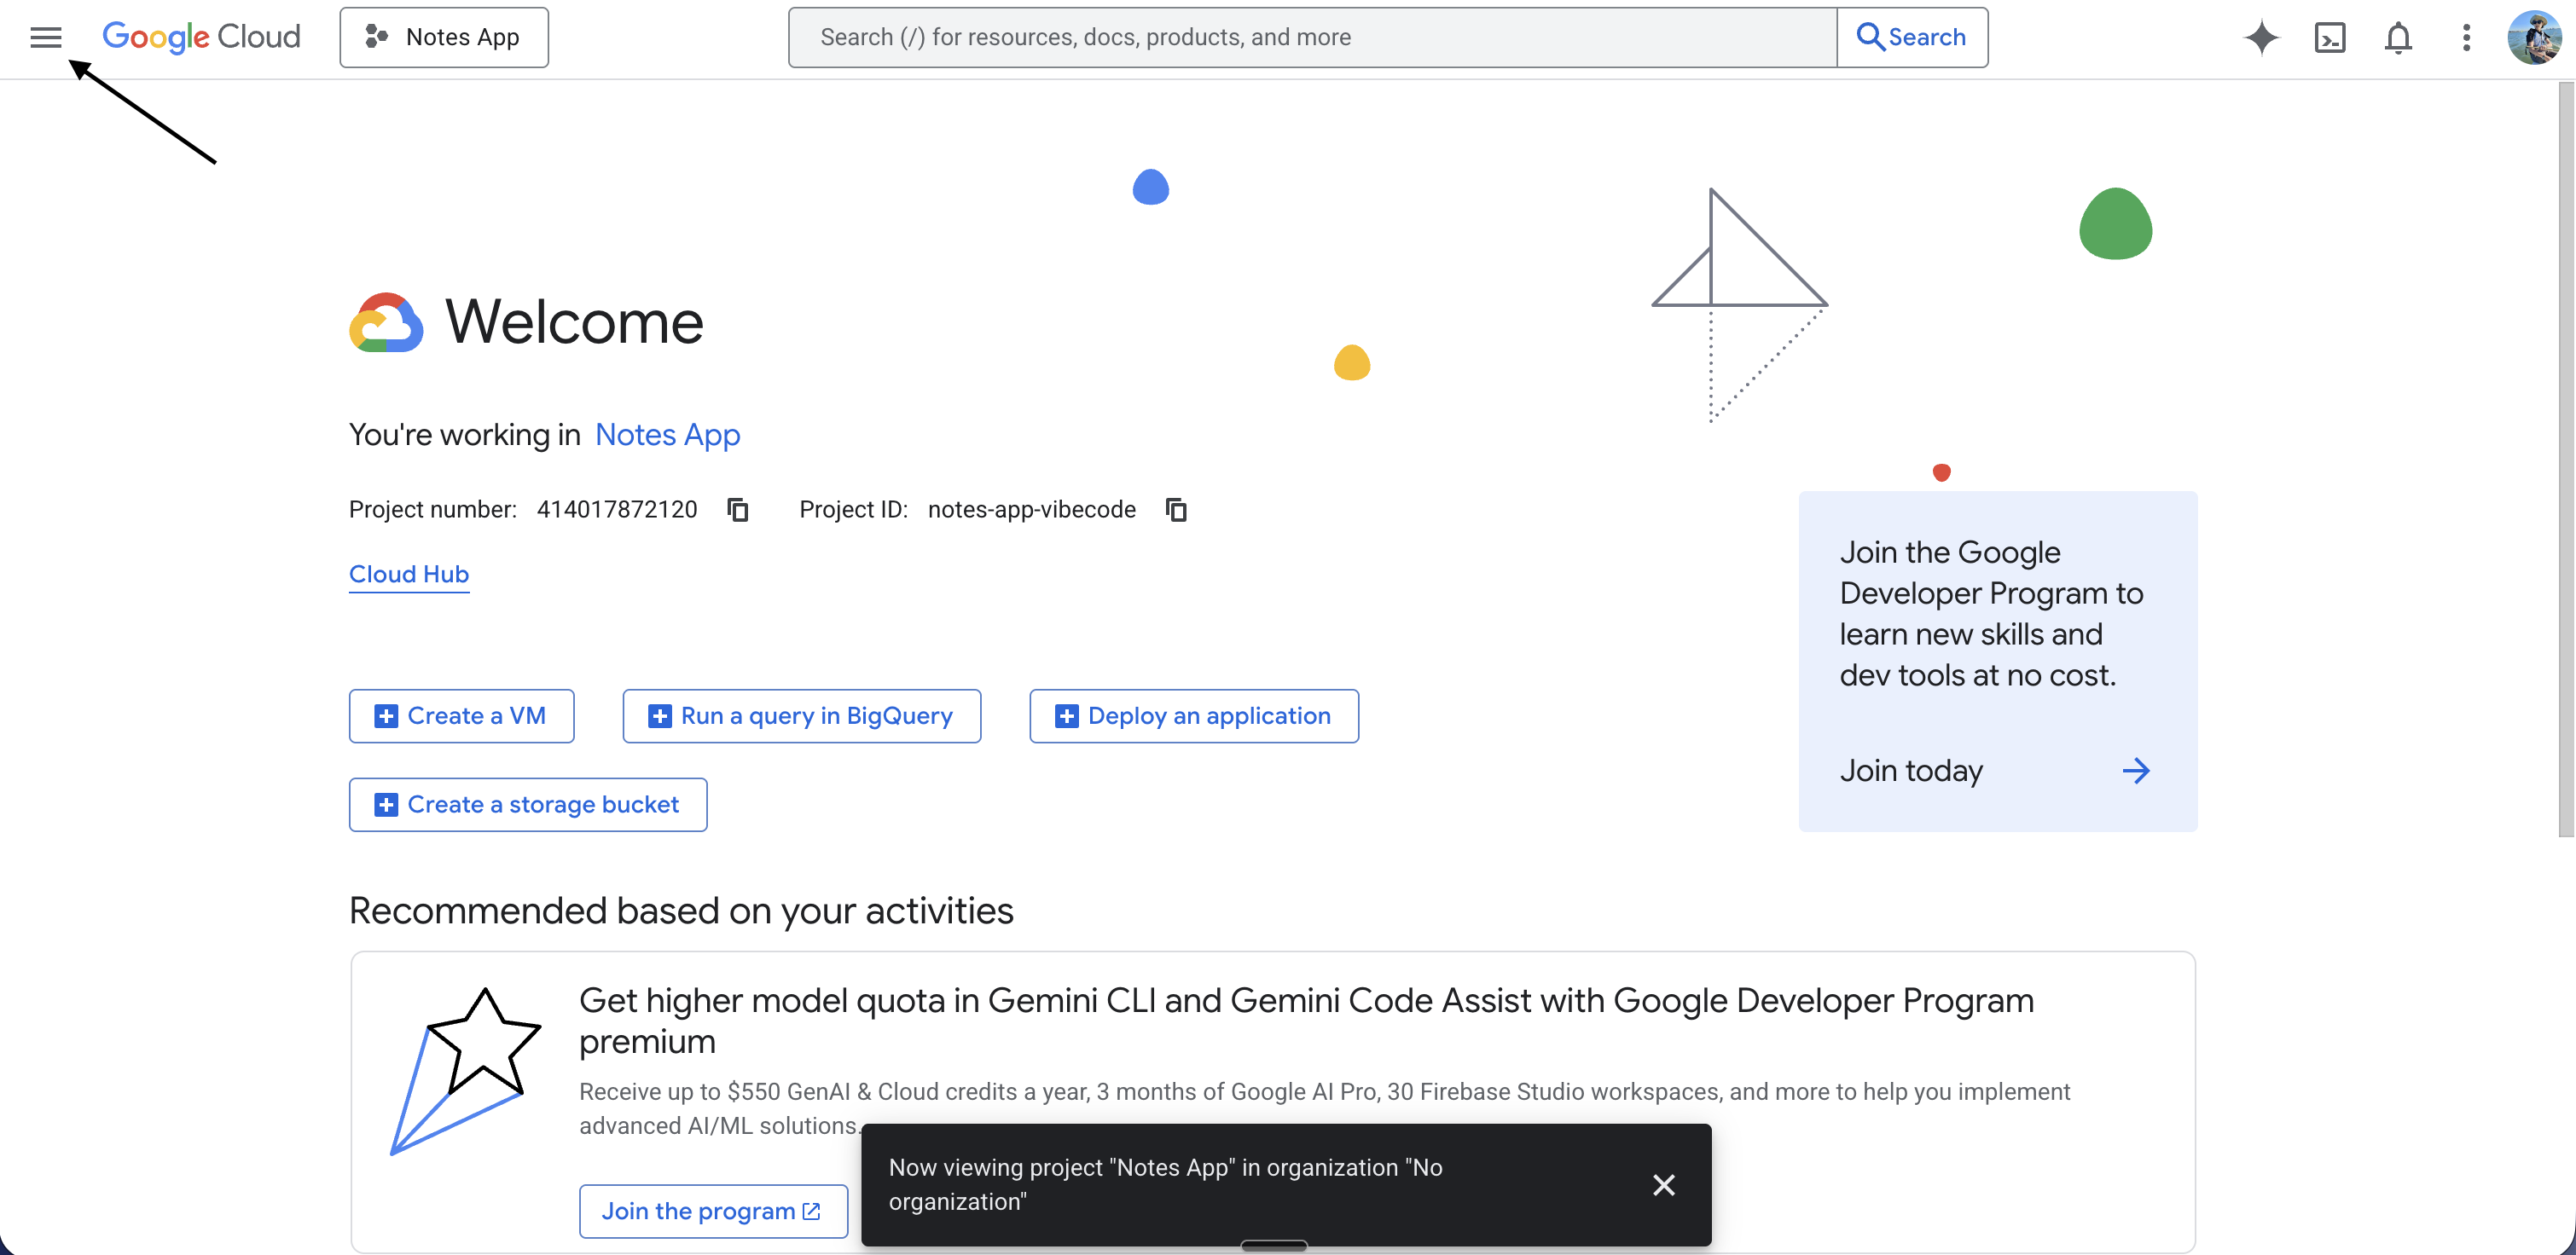Viewport: 2576px width, 1255px height.
Task: Click Join the program button
Action: [x=713, y=1211]
